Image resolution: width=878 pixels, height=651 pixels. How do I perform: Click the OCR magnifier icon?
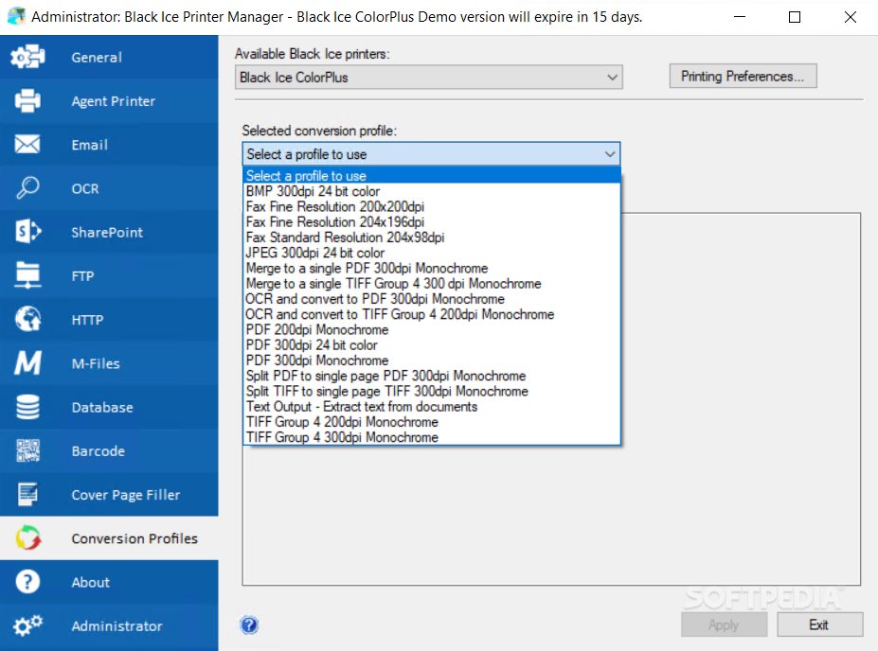27,188
